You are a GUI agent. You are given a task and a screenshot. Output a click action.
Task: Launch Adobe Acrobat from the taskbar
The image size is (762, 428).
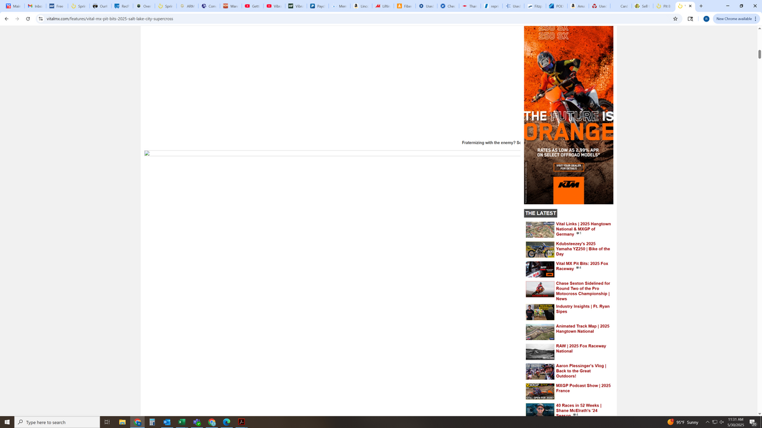point(241,422)
